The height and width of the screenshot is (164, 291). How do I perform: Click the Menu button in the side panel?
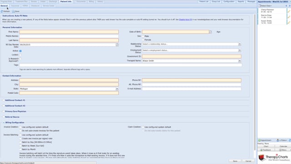pos(283,150)
